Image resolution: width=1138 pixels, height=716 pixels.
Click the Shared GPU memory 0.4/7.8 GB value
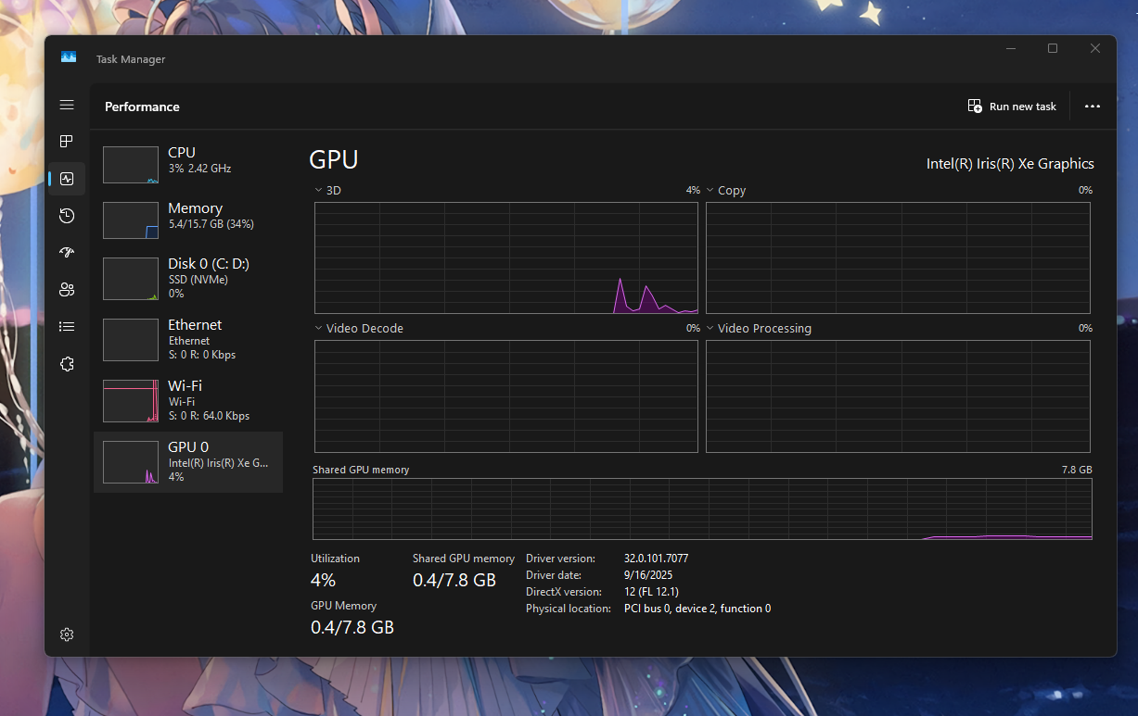pyautogui.click(x=454, y=581)
